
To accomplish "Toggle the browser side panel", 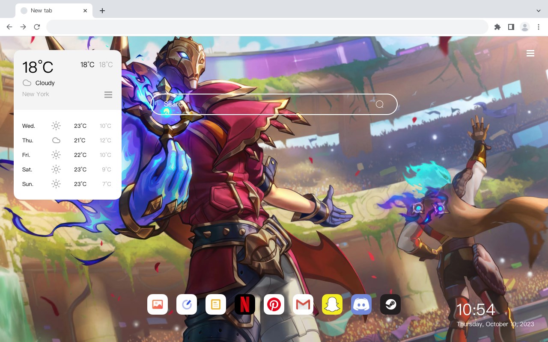I will (x=511, y=27).
